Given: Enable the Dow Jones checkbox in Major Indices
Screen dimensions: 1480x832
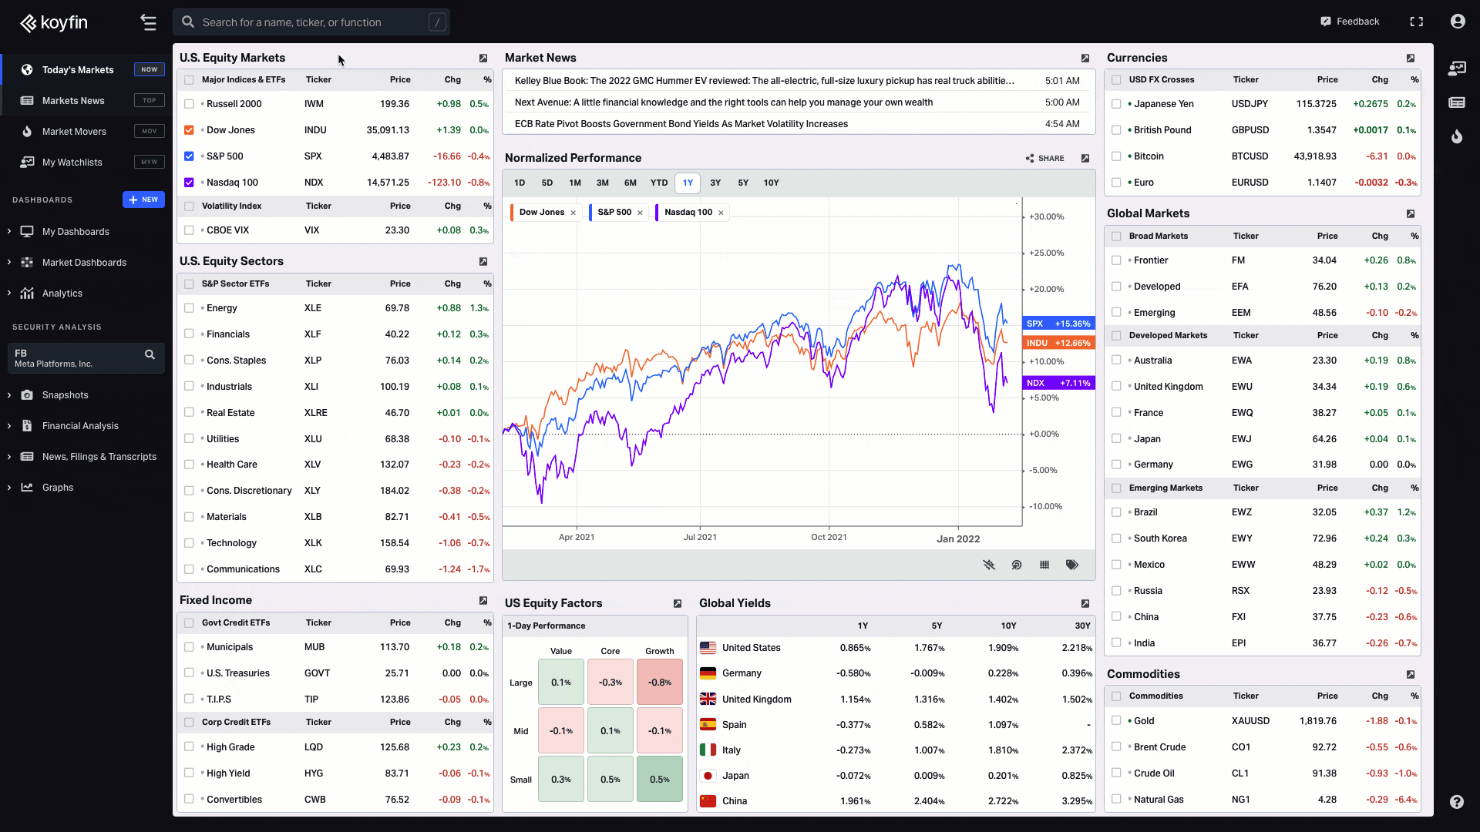Looking at the screenshot, I should pos(189,129).
